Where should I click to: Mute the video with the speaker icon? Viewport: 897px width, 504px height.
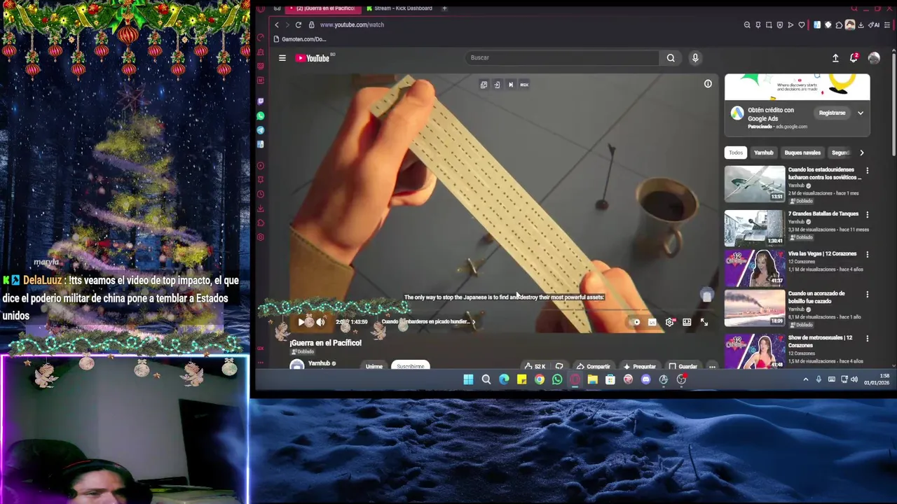tap(320, 322)
